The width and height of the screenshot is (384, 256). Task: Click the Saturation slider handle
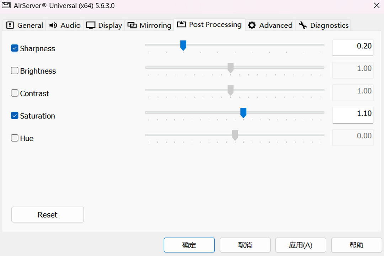[243, 113]
